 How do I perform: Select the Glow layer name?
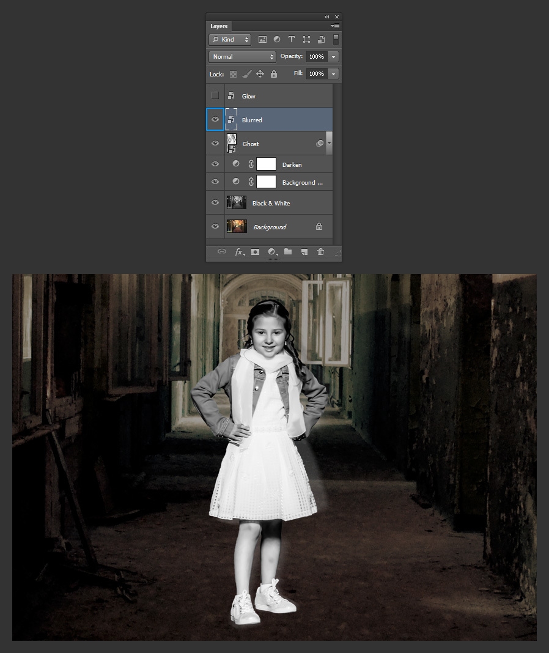tap(249, 96)
